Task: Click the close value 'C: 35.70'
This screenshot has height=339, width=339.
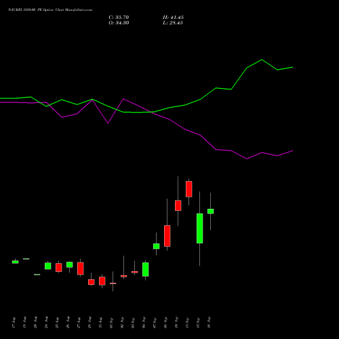Action: pos(119,18)
